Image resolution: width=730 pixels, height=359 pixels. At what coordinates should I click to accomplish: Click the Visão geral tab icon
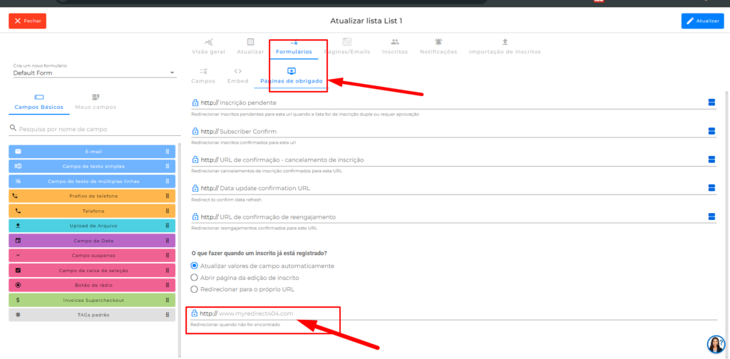click(x=208, y=42)
